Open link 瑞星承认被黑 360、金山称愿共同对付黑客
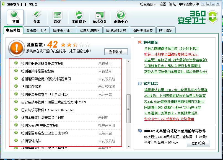This screenshot has width=223, height=160. 176,90
